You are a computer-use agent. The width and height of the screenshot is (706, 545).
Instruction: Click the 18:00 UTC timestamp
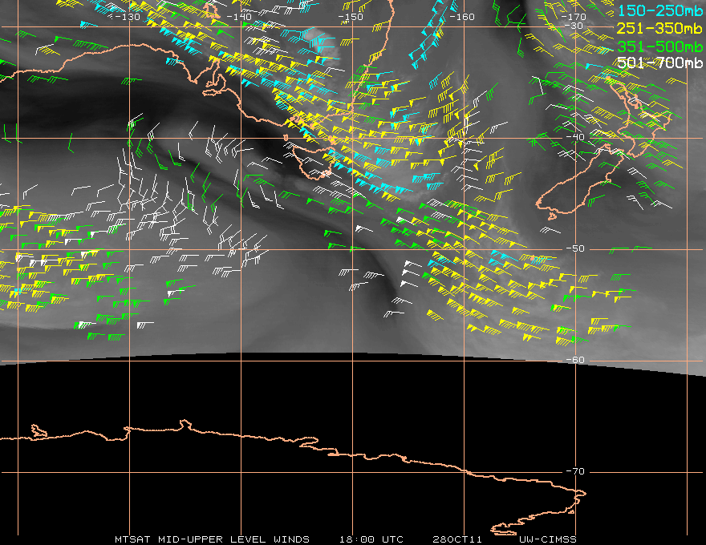coord(371,539)
